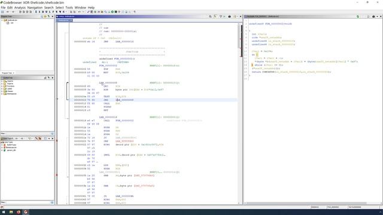Open dropdown beside shellcode.bin listing tab
383x215 pixels.
coord(71,20)
